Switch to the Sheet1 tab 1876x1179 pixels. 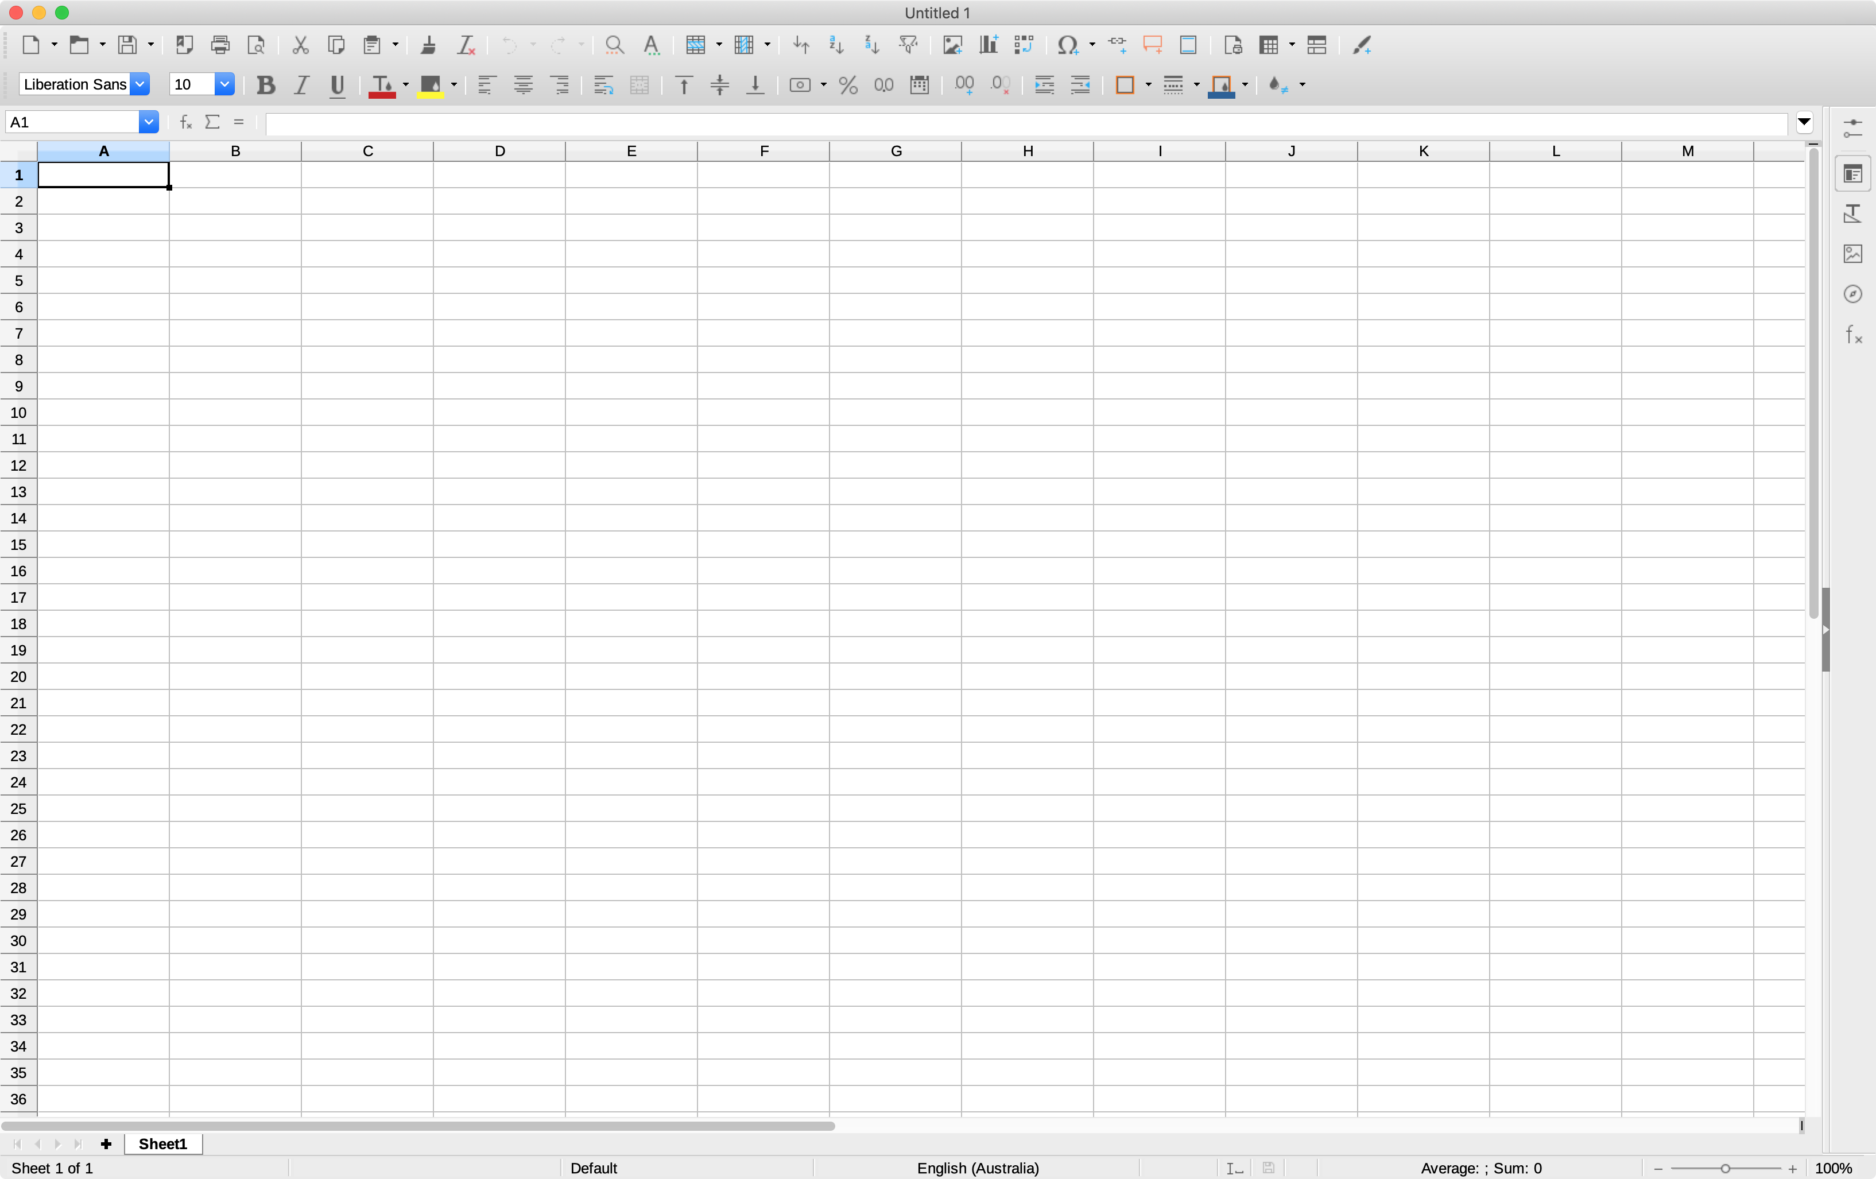coord(163,1144)
